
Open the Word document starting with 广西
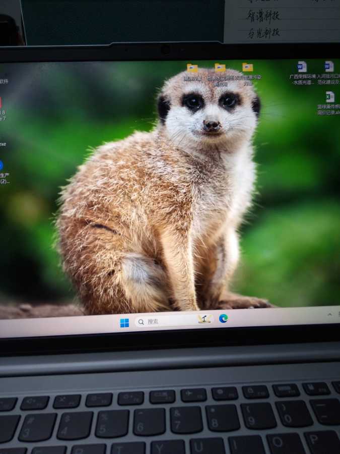pos(302,67)
